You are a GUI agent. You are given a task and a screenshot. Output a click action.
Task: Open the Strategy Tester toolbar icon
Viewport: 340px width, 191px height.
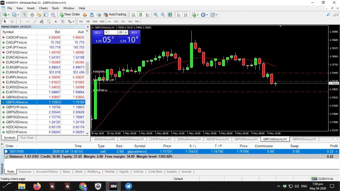click(x=53, y=15)
